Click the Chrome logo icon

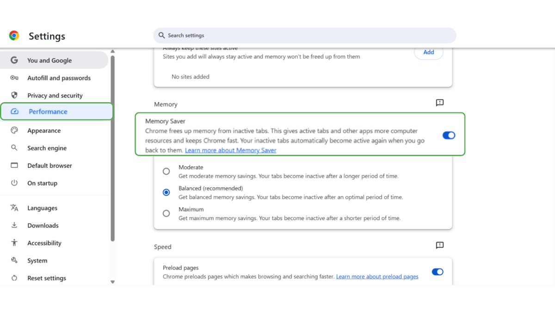point(14,36)
